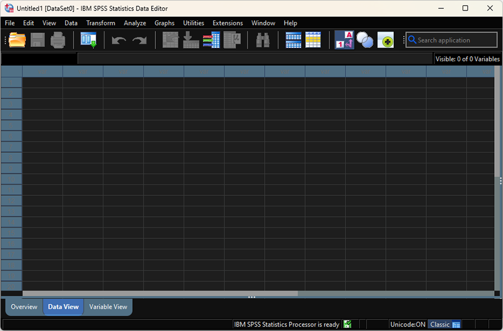Toggle value labels display
The image size is (503, 331).
pos(344,40)
